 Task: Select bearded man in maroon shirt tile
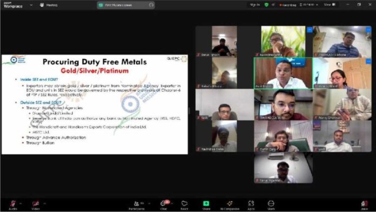[283, 105]
